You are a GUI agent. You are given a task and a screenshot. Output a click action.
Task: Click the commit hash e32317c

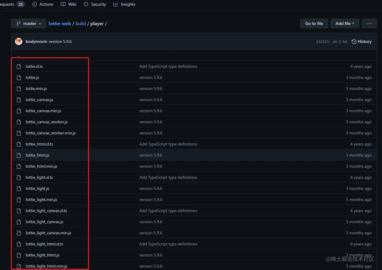323,42
